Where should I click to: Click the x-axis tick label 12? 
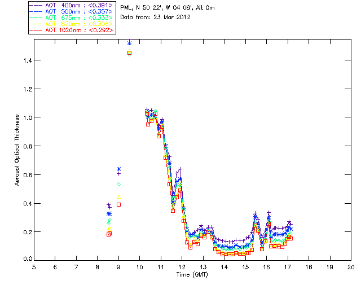click(x=182, y=267)
